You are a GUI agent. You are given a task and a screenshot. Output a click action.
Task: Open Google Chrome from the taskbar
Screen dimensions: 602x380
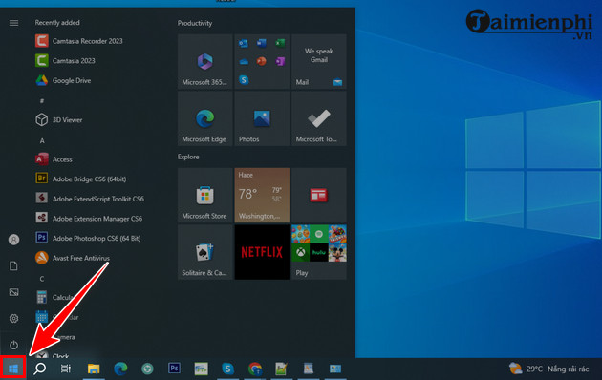(255, 369)
